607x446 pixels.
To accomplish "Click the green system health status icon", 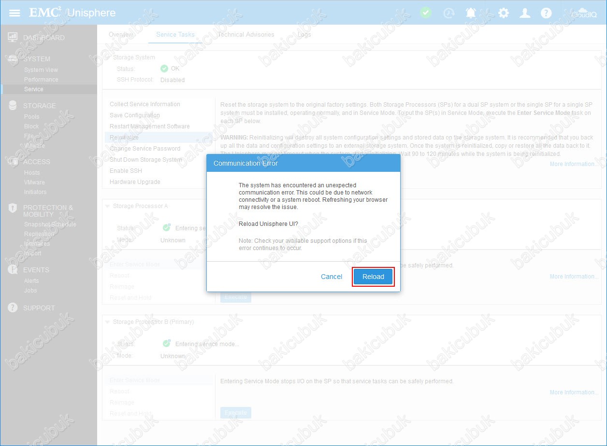I will click(x=426, y=13).
